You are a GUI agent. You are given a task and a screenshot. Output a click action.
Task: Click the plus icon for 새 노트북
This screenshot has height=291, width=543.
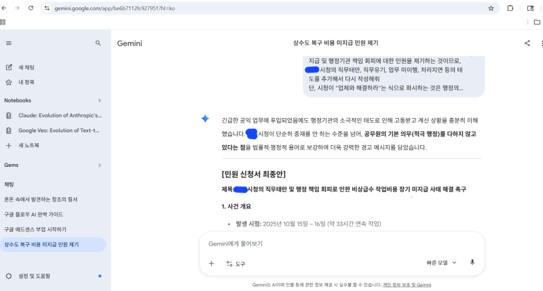click(9, 145)
